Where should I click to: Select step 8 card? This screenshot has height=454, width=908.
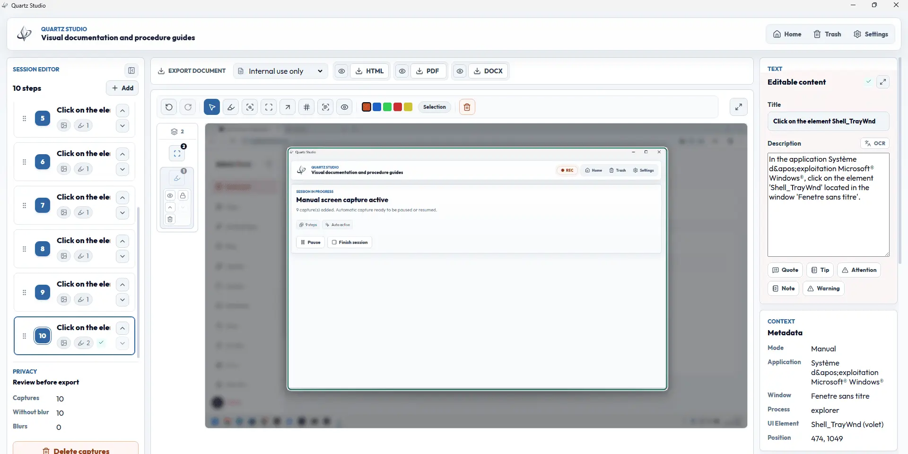(x=74, y=249)
